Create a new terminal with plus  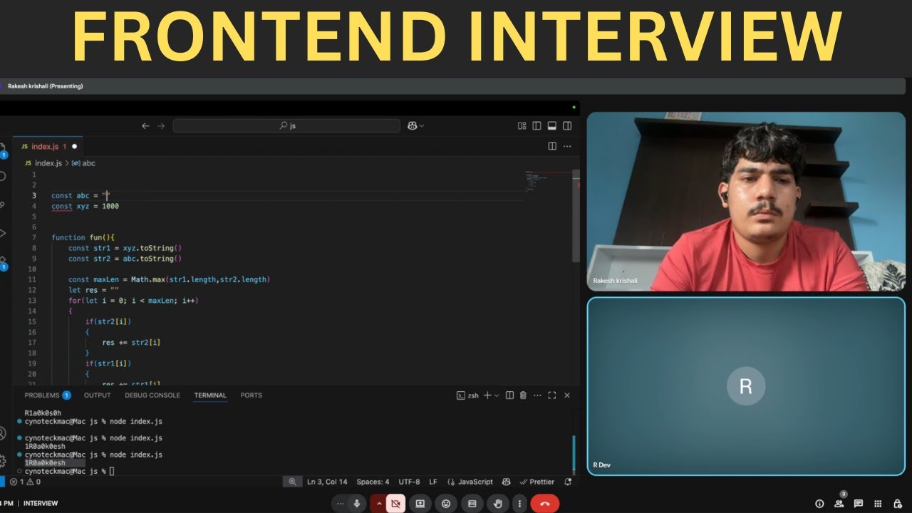[x=488, y=395]
